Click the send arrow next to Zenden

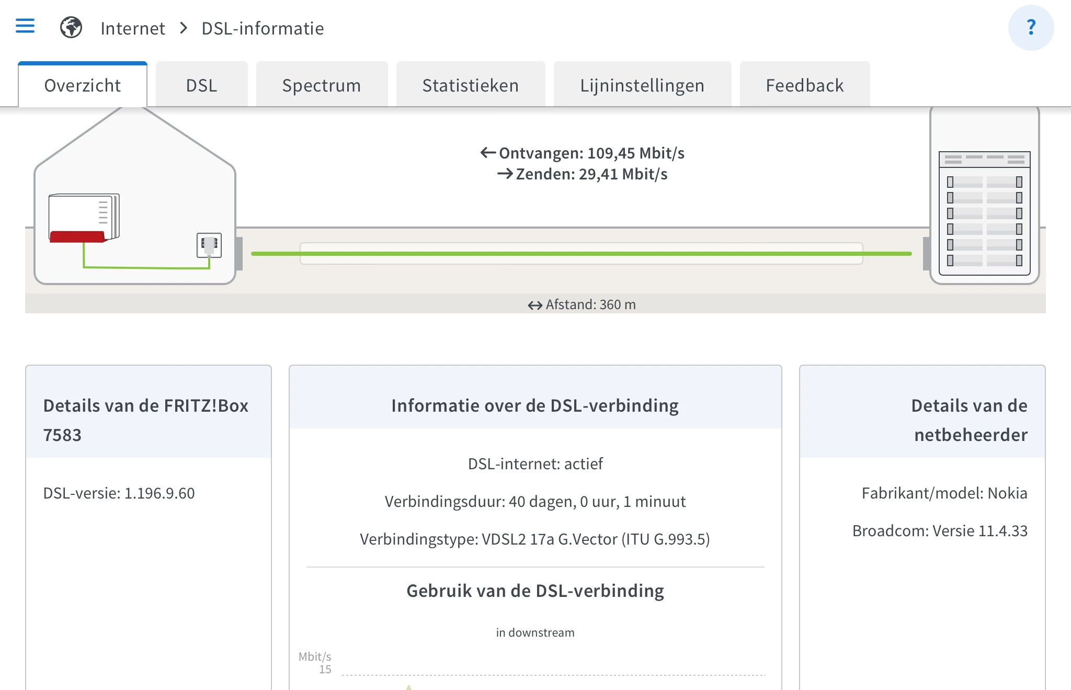[x=505, y=174]
